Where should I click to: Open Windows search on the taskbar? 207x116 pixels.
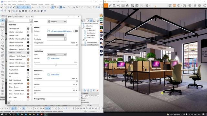click(x=6, y=114)
